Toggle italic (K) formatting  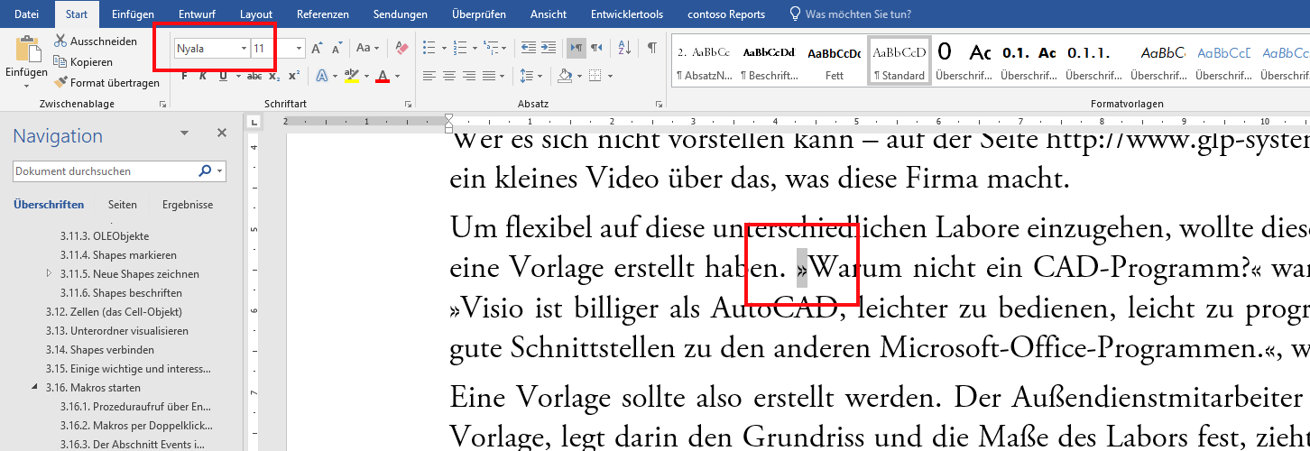(204, 76)
